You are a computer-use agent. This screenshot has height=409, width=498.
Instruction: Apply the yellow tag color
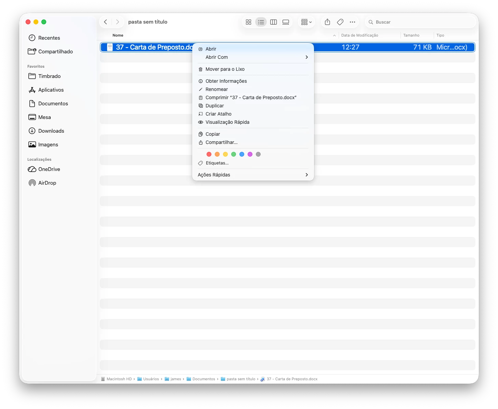click(225, 154)
